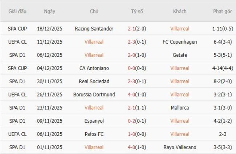Viewport: 236px width, 154px height.
Task: Click the 'Phạt góc' column header
Action: click(x=223, y=11)
